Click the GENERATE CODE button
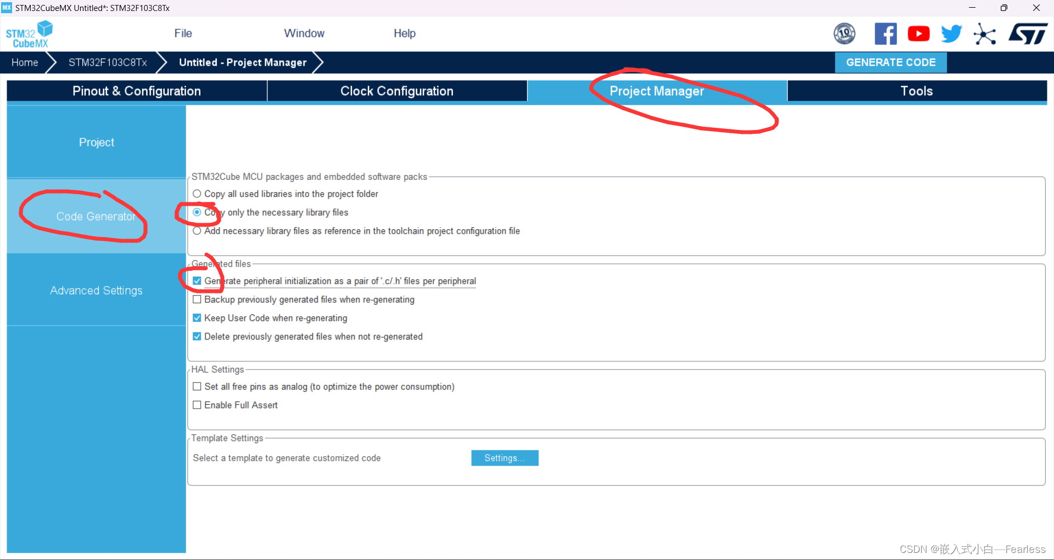Image resolution: width=1054 pixels, height=560 pixels. pyautogui.click(x=891, y=63)
